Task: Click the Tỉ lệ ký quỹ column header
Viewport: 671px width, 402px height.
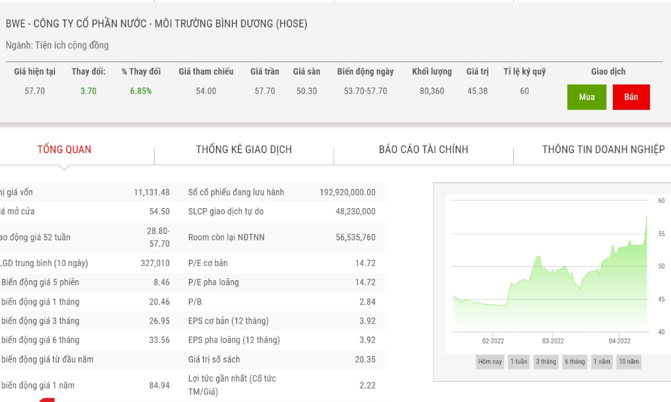Action: 525,71
